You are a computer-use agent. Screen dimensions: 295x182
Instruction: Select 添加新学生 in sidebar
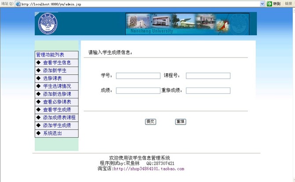coord(55,70)
